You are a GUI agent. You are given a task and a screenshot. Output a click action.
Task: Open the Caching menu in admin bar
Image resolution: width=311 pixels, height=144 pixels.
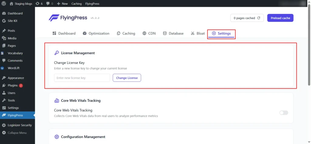click(x=77, y=4)
